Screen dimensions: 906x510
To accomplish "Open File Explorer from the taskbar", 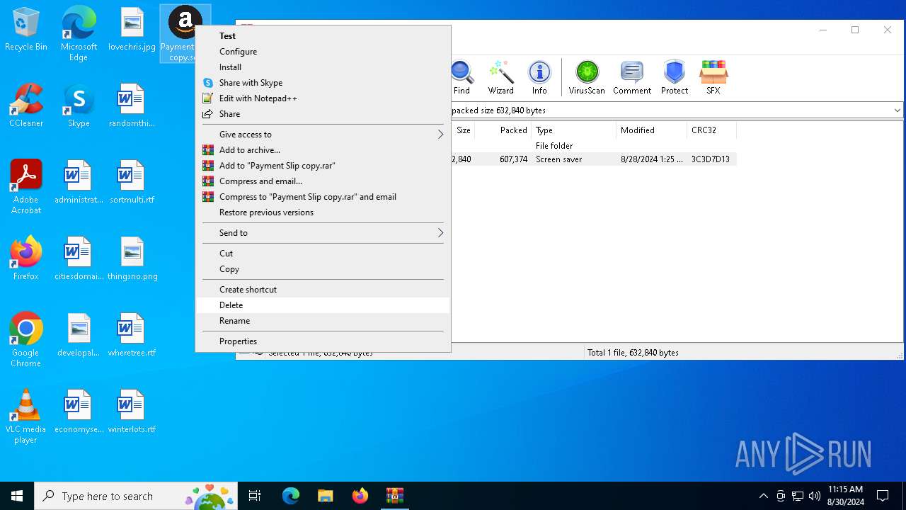I will pyautogui.click(x=325, y=496).
